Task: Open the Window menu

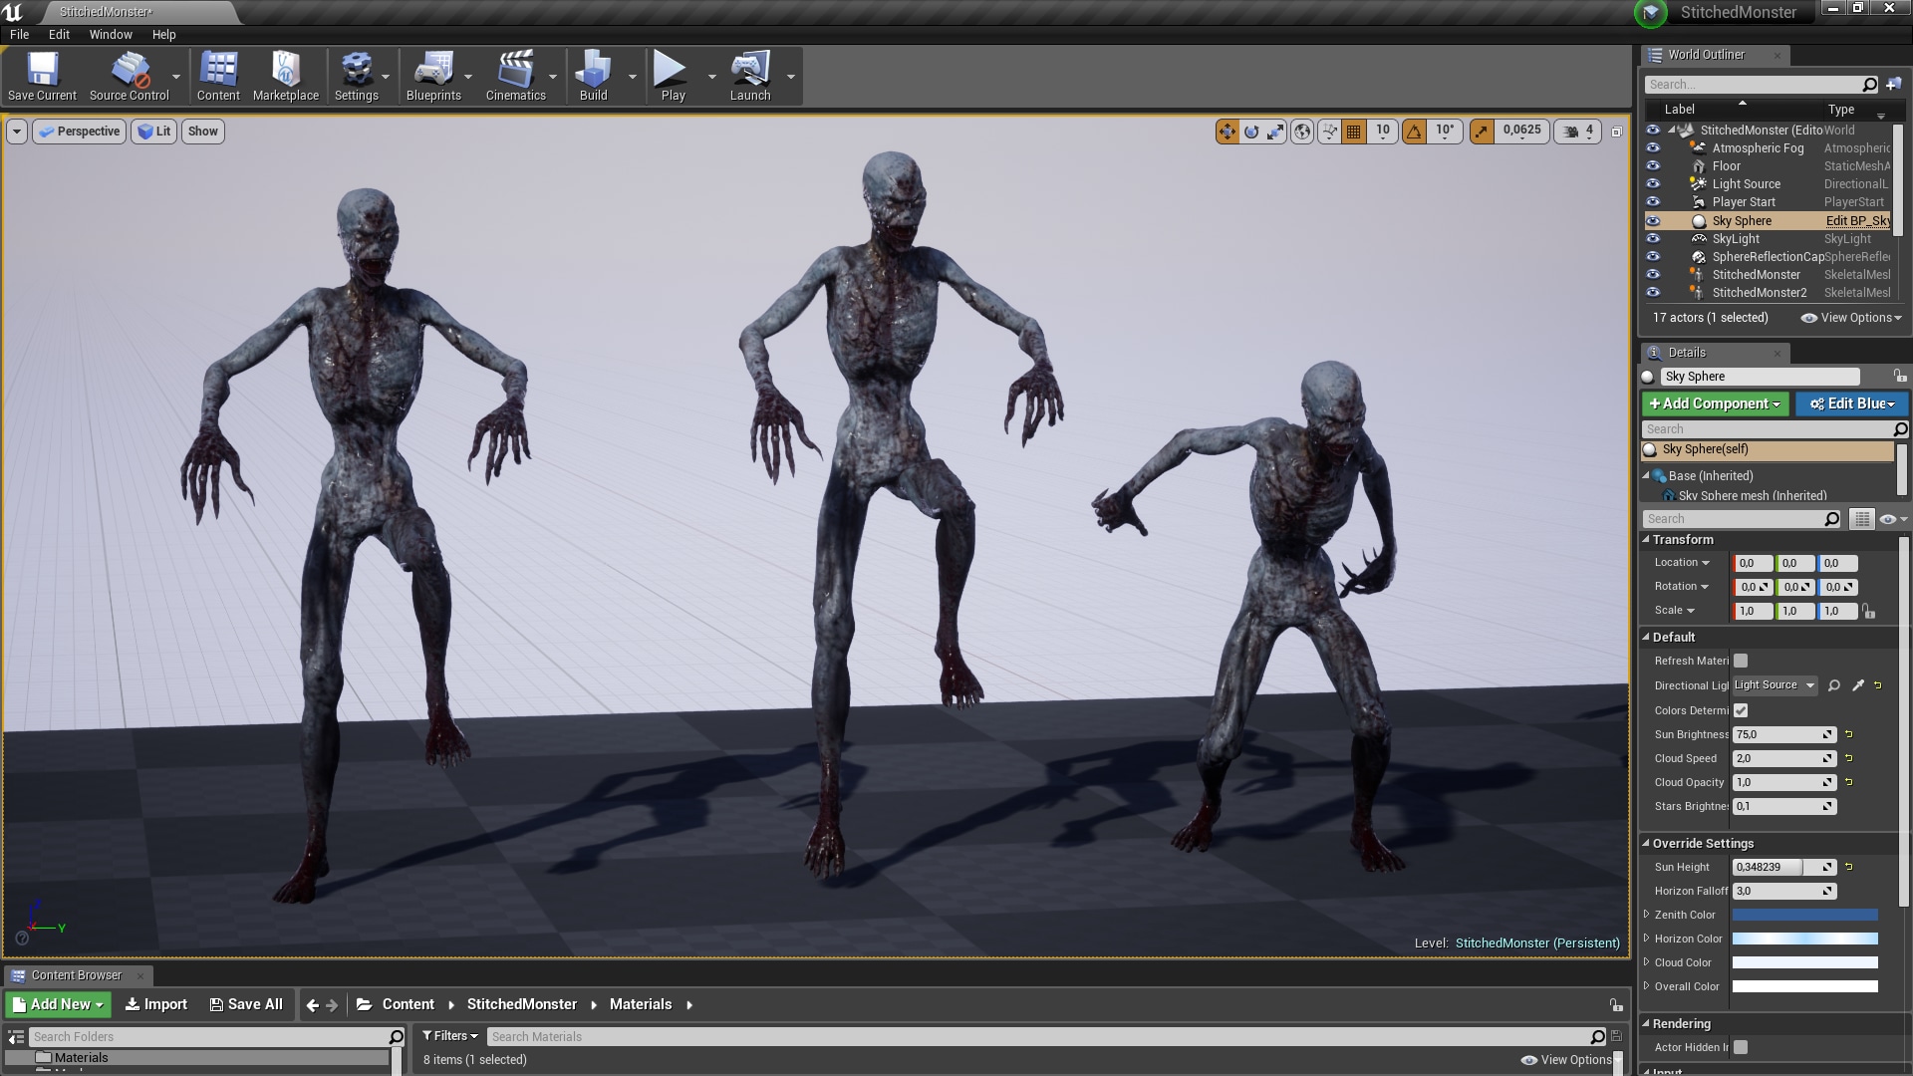Action: click(110, 34)
